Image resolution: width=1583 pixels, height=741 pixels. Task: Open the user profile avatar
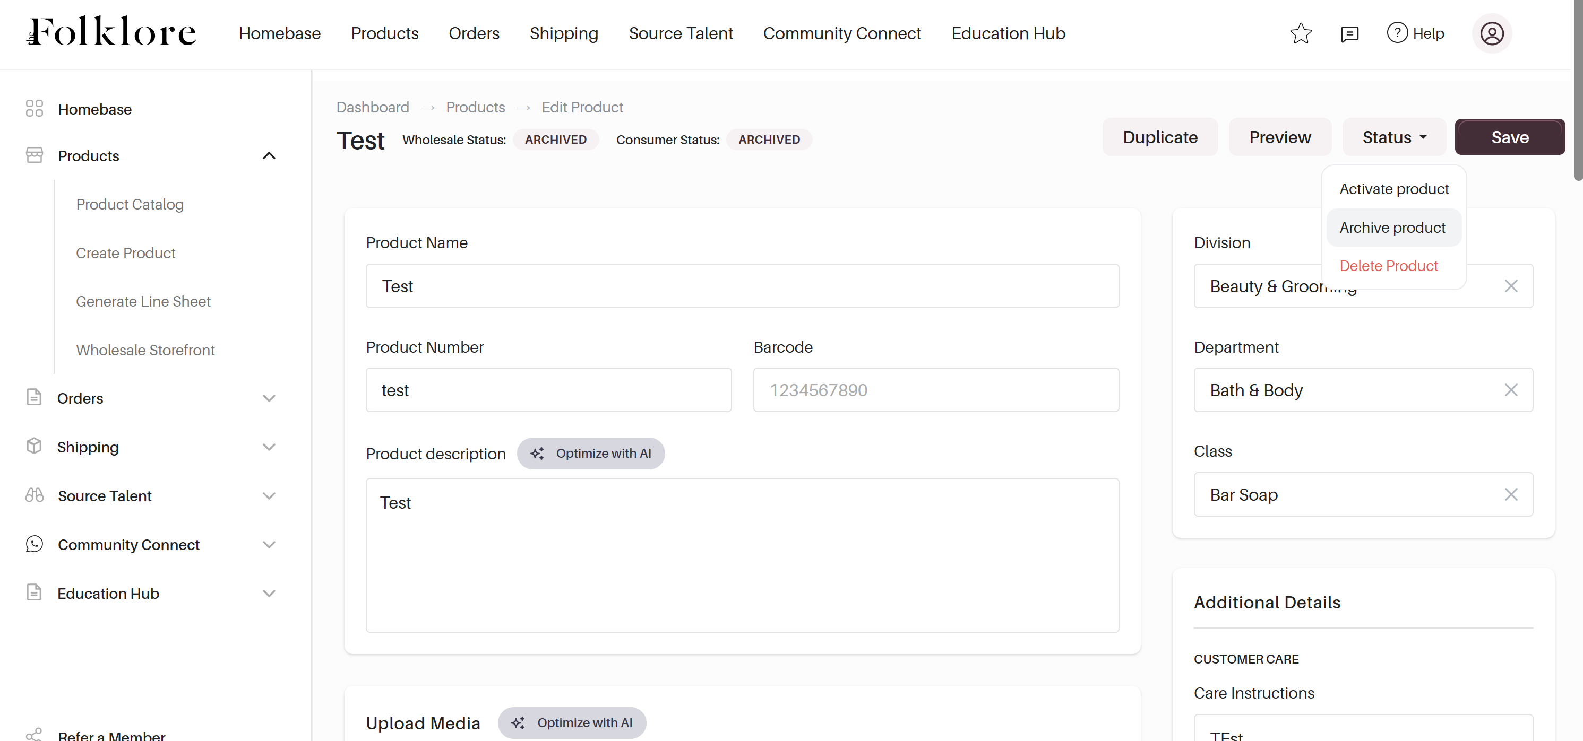pos(1492,33)
